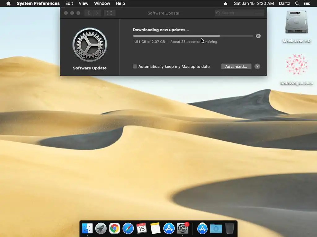
Task: Open the Edit menu
Action: (69, 3)
